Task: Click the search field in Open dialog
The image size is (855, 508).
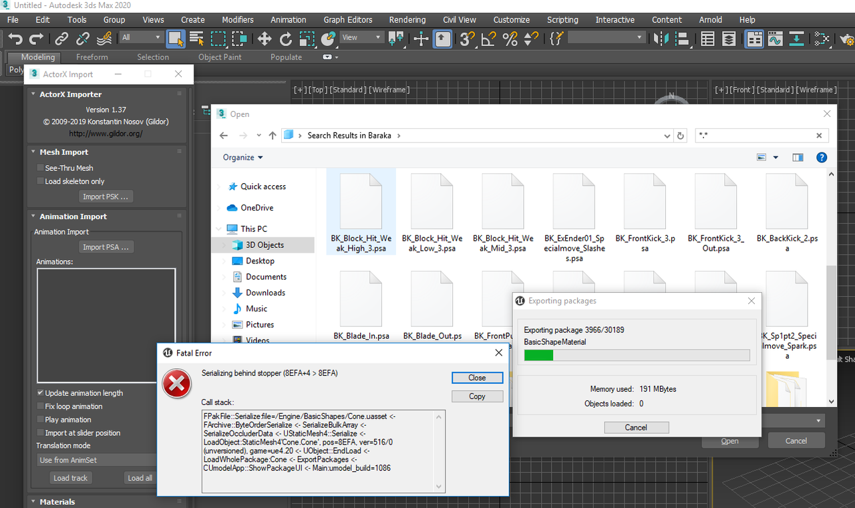Action: [x=761, y=135]
